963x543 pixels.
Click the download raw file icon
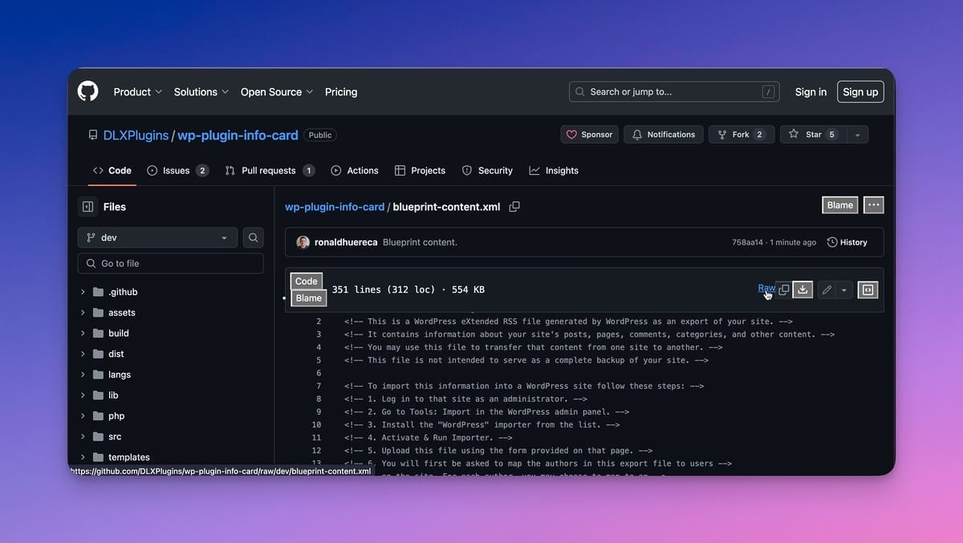coord(802,290)
